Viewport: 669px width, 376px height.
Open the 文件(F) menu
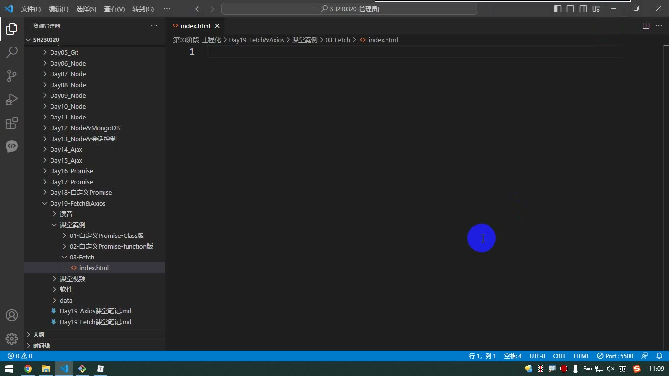(30, 9)
